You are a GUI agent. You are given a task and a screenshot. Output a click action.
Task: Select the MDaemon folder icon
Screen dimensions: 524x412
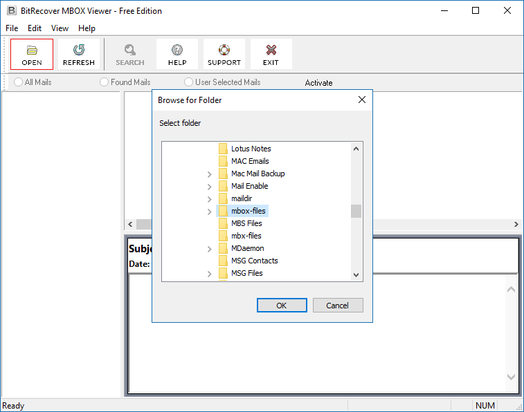pos(223,248)
